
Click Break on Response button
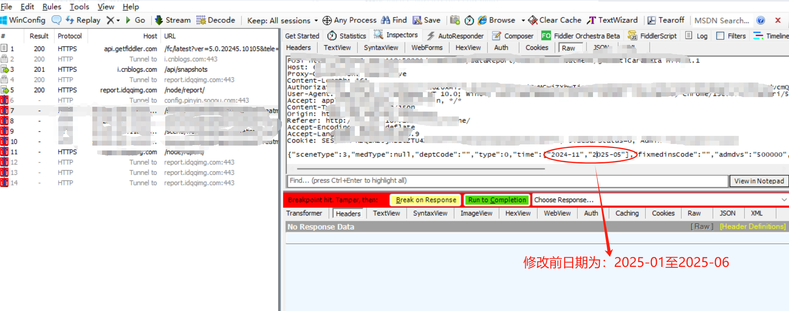coord(426,200)
